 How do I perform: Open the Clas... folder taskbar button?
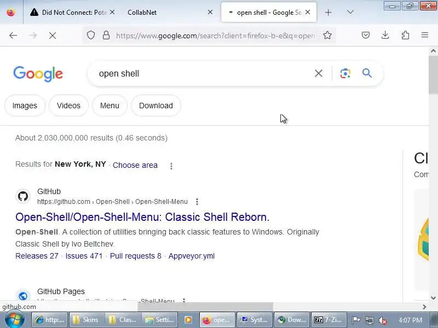pyautogui.click(x=124, y=320)
